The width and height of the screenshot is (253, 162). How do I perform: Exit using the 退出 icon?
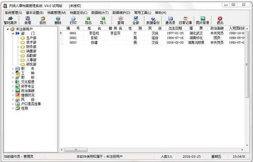[220, 21]
